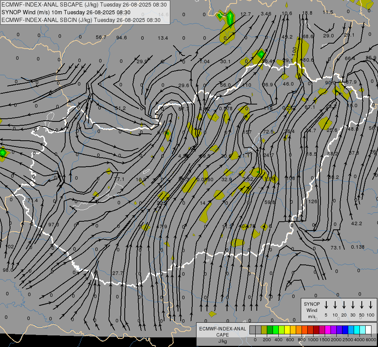Click the 66.4 CAPE value on map
Viewport: 378px width, 347px height.
(350, 59)
